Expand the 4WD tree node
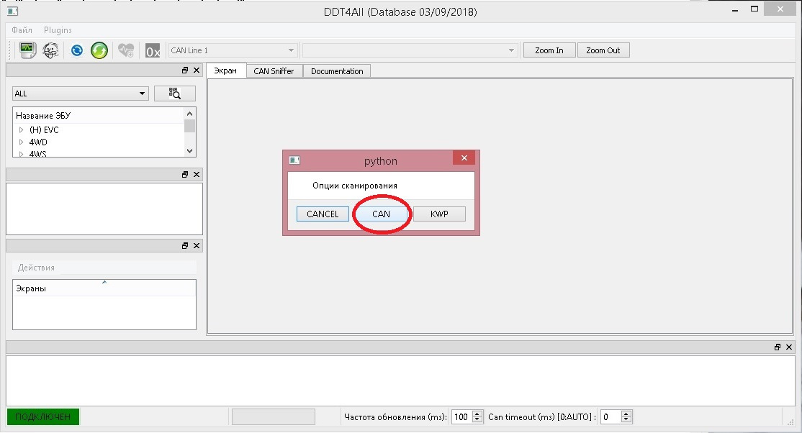 pyautogui.click(x=21, y=142)
